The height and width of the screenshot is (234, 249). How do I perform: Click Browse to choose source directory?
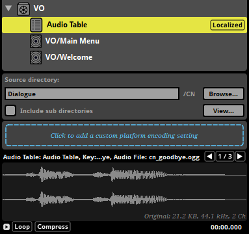click(x=224, y=94)
